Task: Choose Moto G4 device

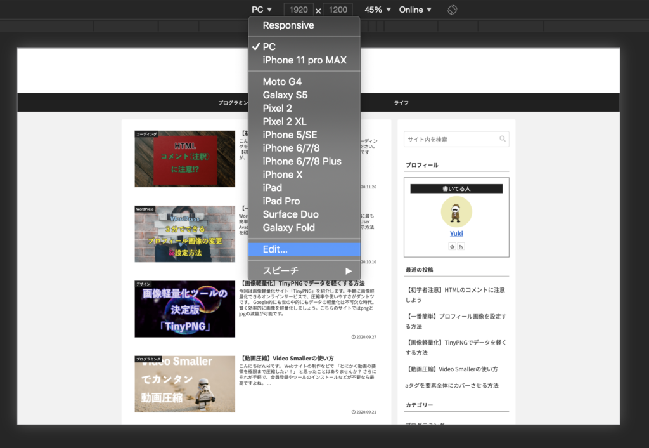Action: (x=304, y=82)
